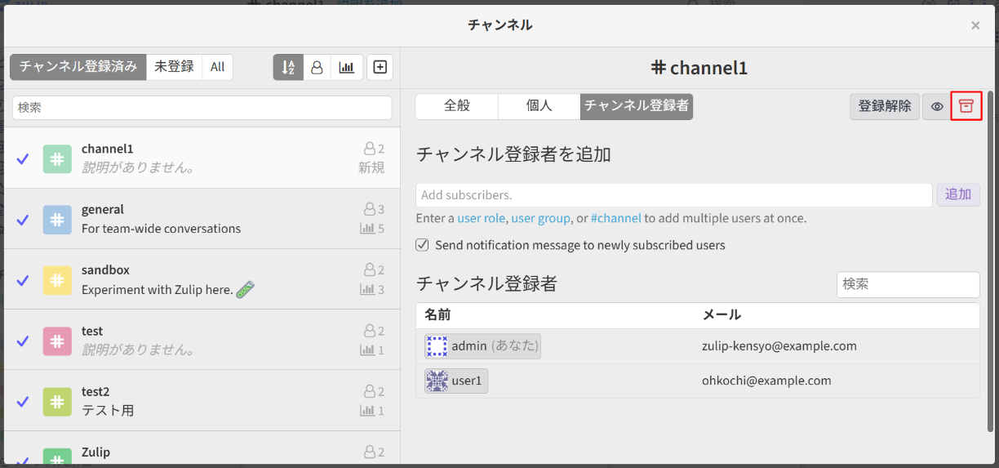Screen dimensions: 999x468
Task: Focus the channel list 検索 field
Action: point(202,108)
